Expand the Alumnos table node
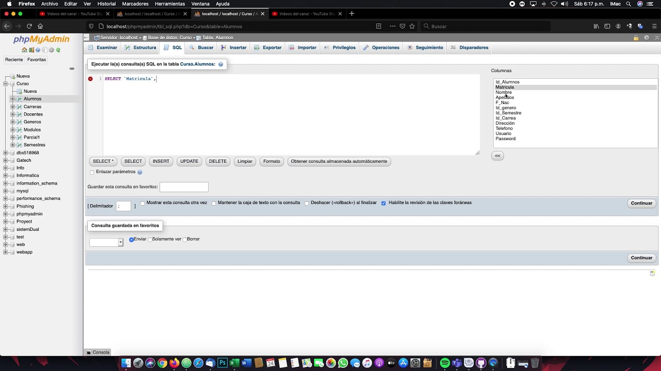 click(13, 99)
